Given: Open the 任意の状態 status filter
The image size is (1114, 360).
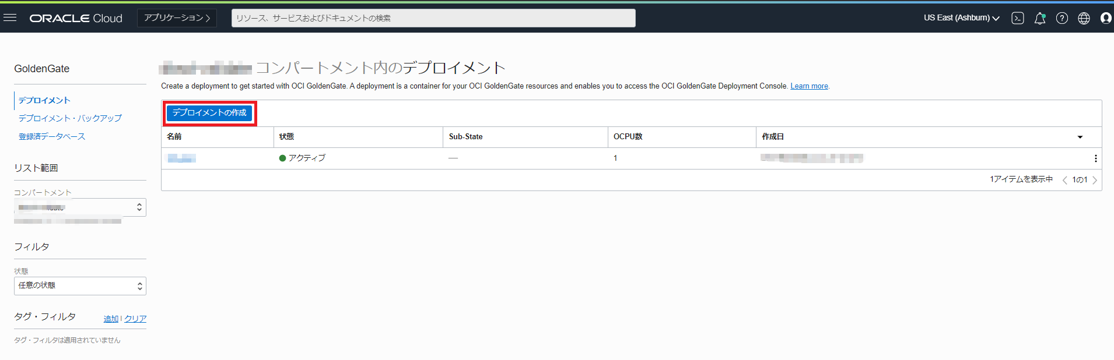Looking at the screenshot, I should tap(80, 286).
